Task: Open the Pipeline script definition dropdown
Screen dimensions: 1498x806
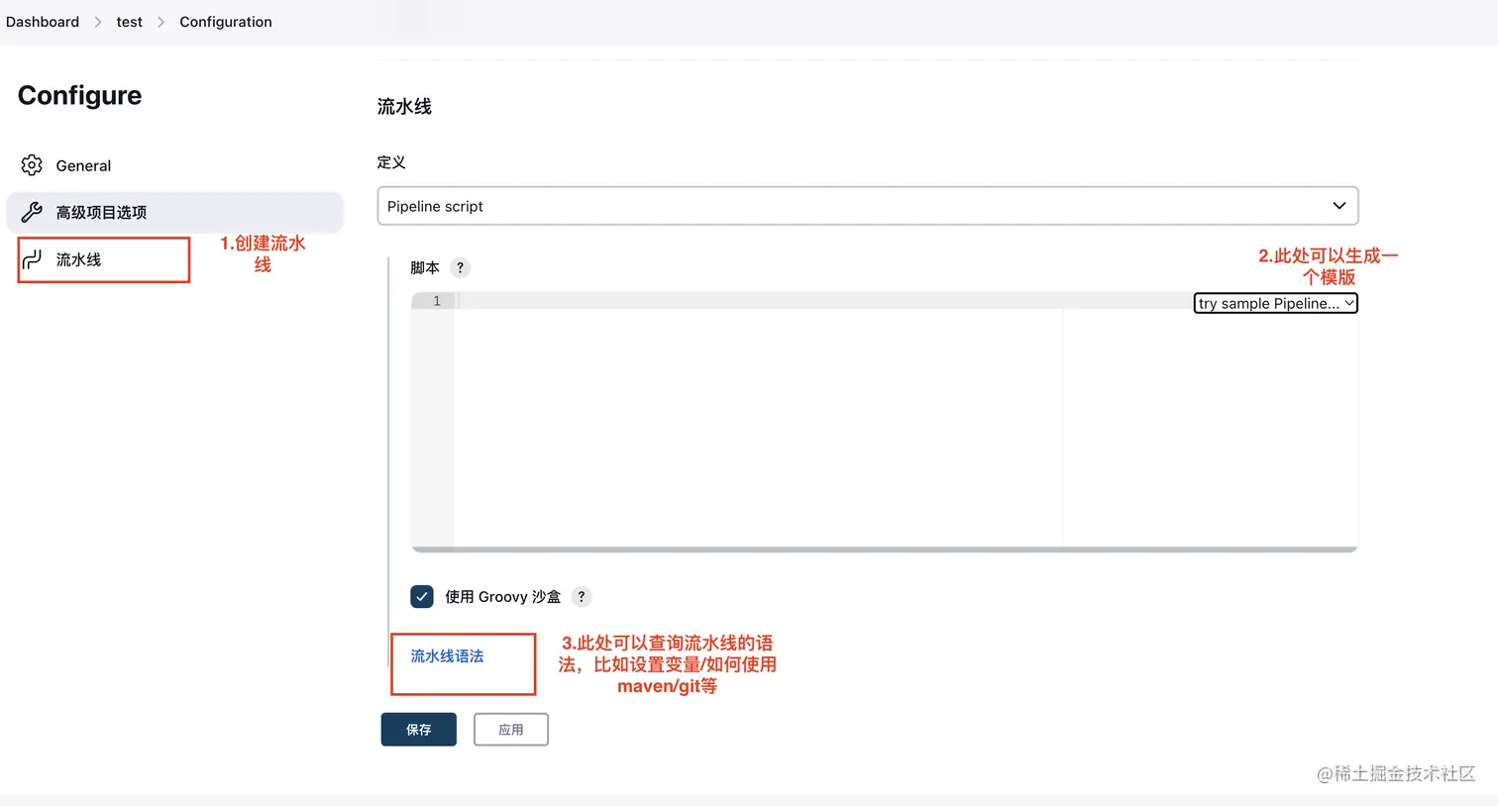Action: 867,206
